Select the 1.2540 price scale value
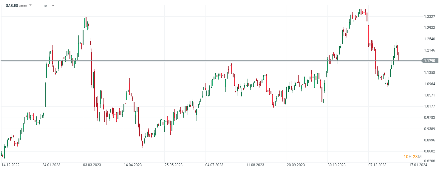The width and height of the screenshot is (442, 170). pyautogui.click(x=429, y=39)
